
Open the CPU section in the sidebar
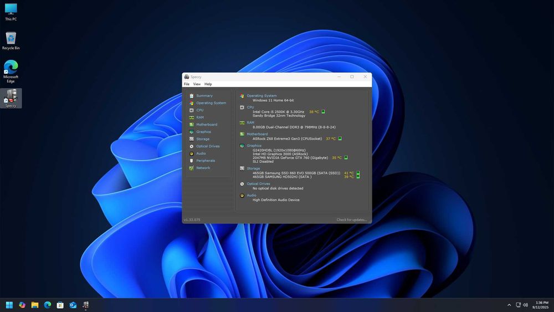coord(199,110)
